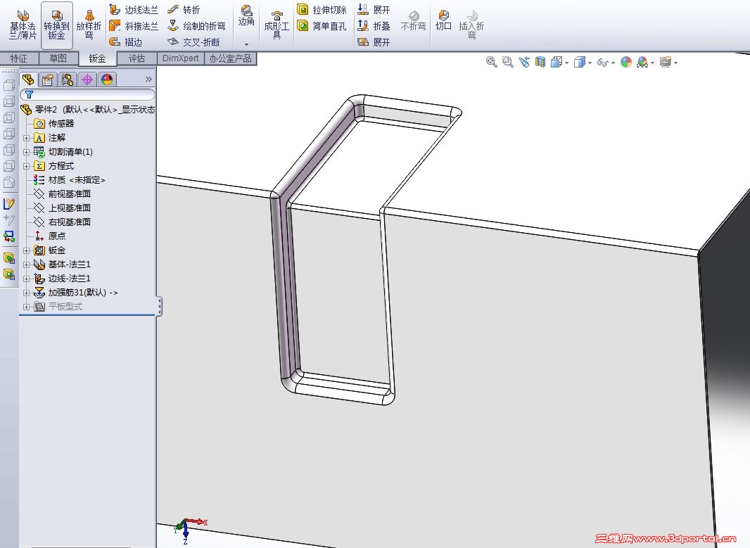750x548 pixels.
Task: Switch to the 钣金 tab
Action: tap(97, 58)
